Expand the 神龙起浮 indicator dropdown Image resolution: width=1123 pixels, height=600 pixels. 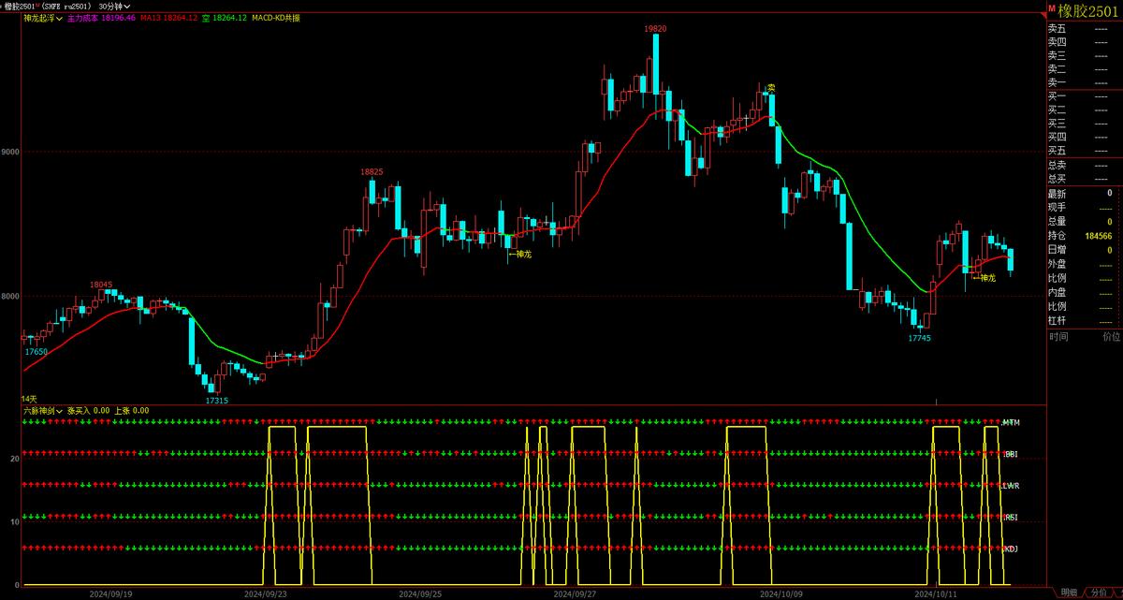pos(42,18)
